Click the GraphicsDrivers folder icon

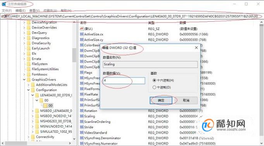29,79
